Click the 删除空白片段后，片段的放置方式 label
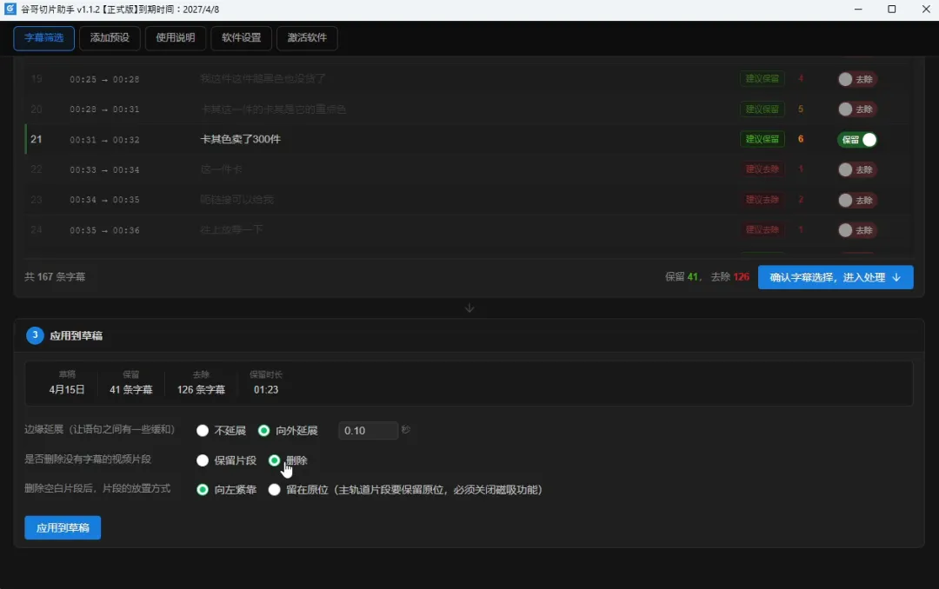This screenshot has height=589, width=939. pyautogui.click(x=97, y=488)
